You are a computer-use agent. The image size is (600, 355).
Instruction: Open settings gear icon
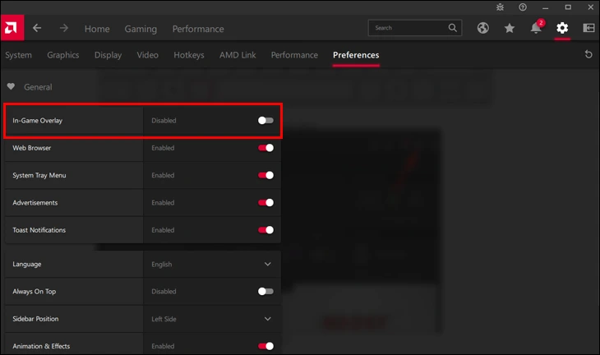(562, 28)
